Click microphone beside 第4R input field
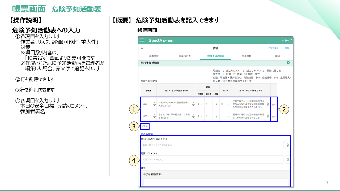The width and height of the screenshot is (340, 191). point(287,145)
